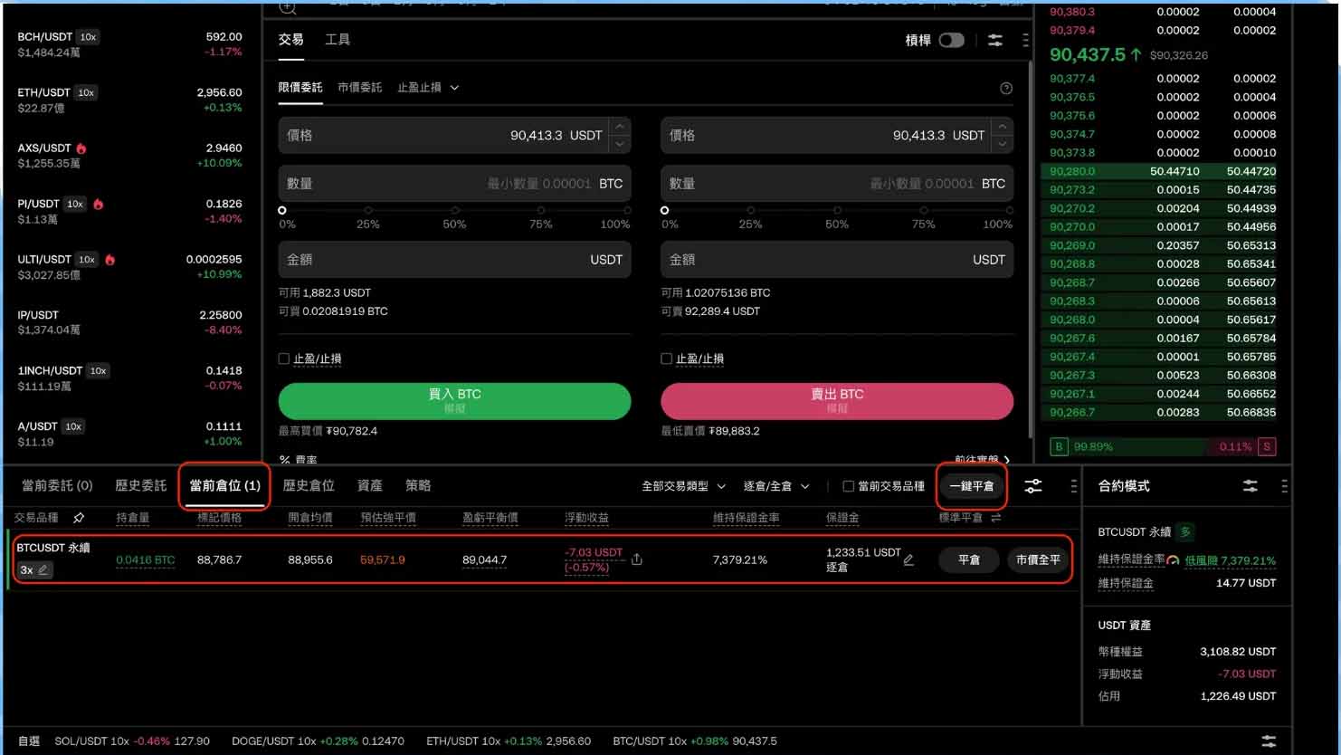
Task: Switch to the 工具 tab
Action: 338,40
